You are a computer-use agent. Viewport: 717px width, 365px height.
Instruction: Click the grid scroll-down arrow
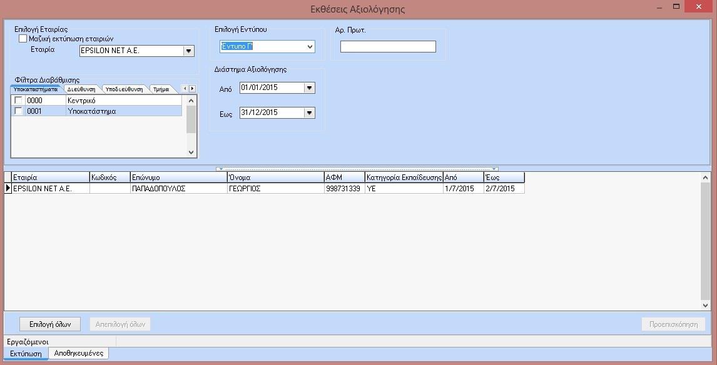pos(704,305)
